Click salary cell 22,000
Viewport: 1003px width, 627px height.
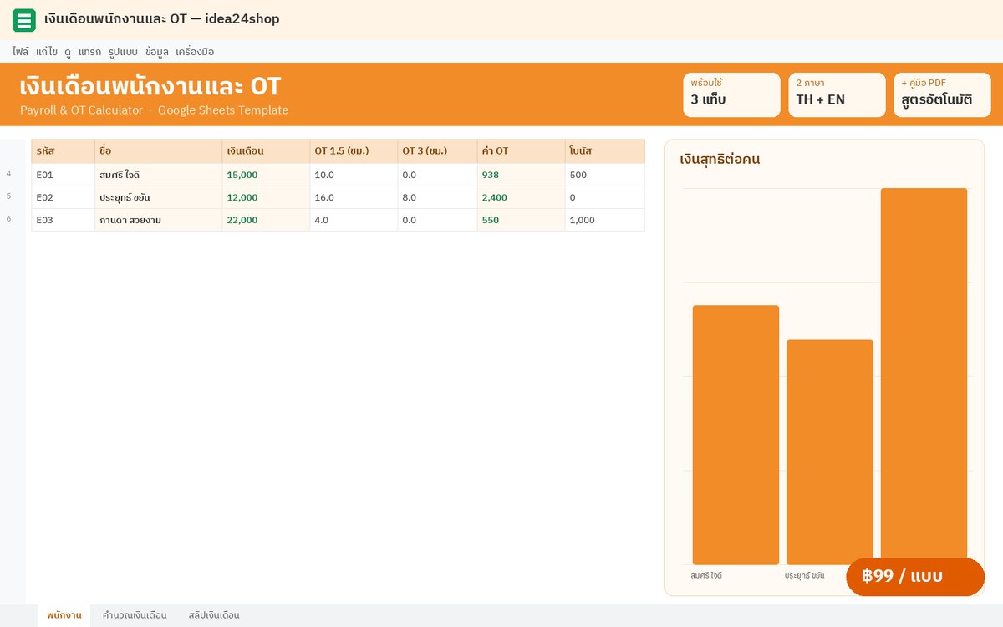[266, 220]
